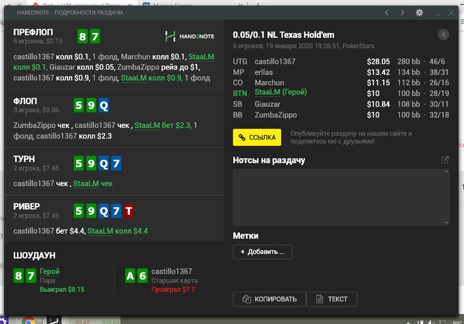
Task: Click castillo1367 name in showdown
Action: point(172,272)
